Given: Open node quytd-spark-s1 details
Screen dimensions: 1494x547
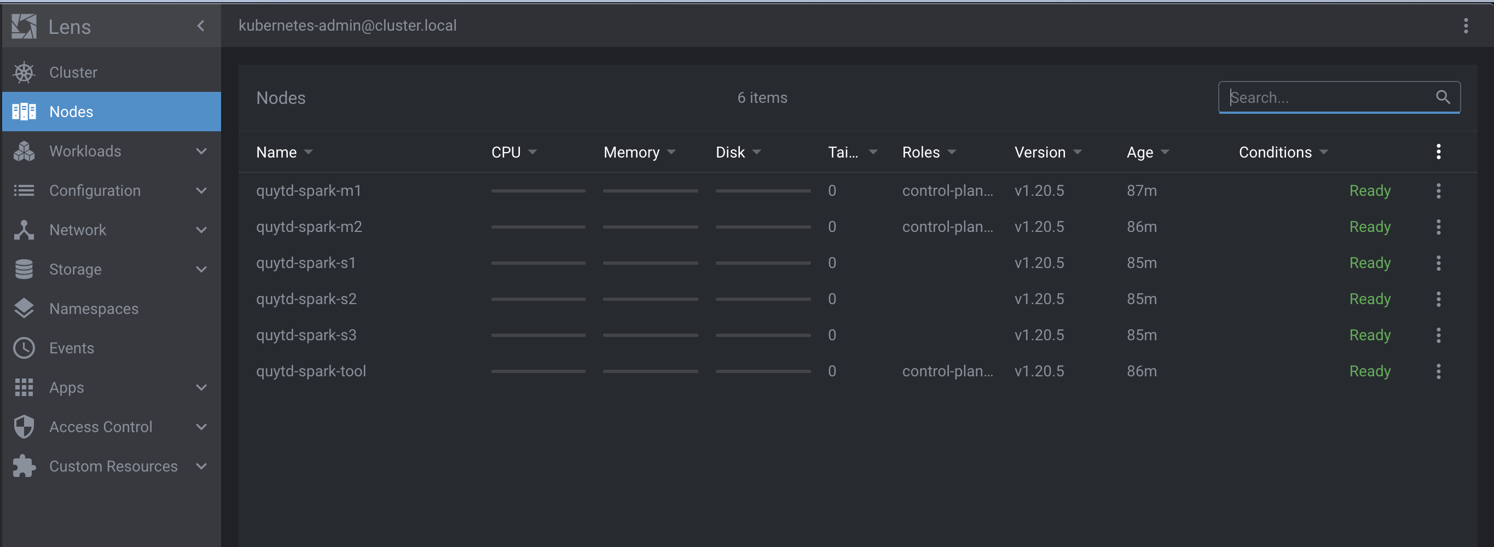Looking at the screenshot, I should [x=306, y=263].
